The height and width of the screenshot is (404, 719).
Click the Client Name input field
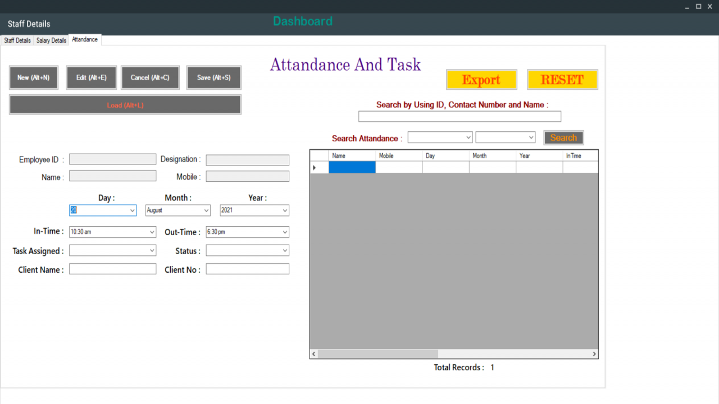[112, 269]
